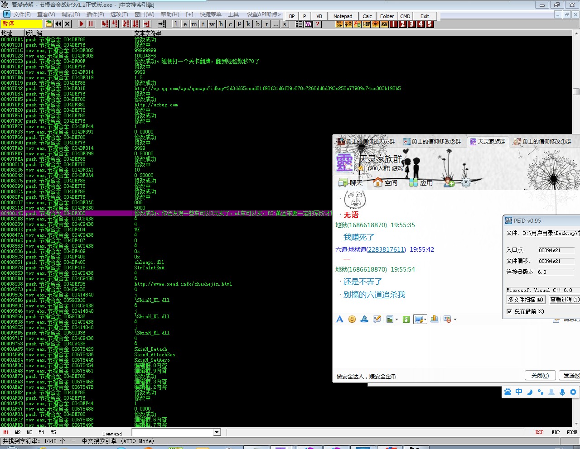Open the windows list via 'w' button
The image size is (580, 449).
[213, 24]
